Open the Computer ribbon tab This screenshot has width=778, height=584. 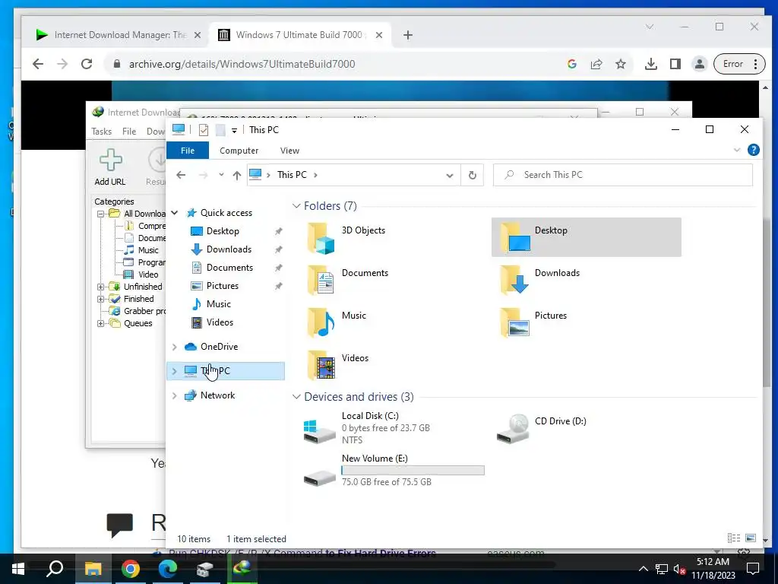pos(239,151)
